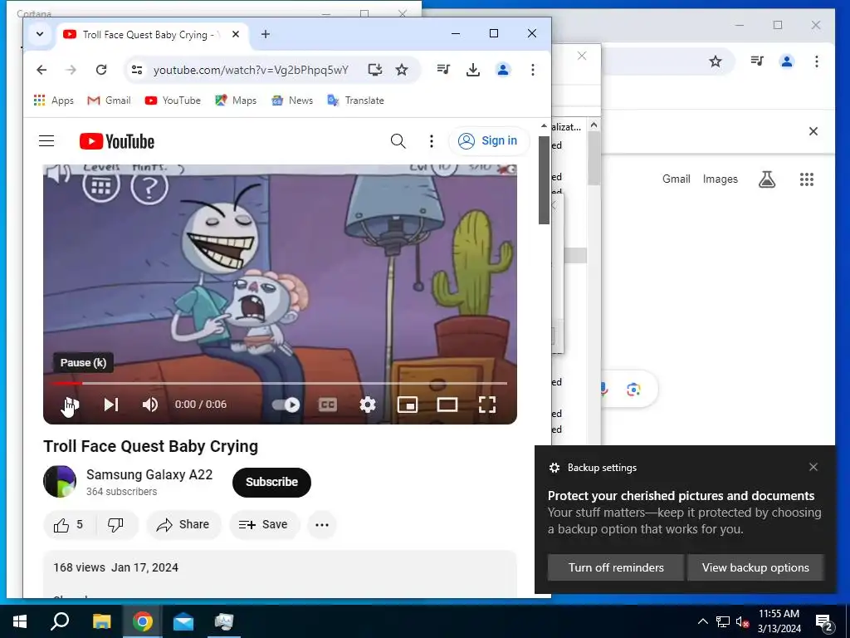
Task: View site information icon in address bar
Action: [x=137, y=70]
